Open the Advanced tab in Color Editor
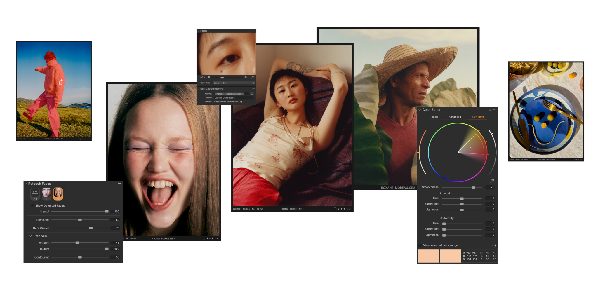Viewport: 598px width, 281px height. tap(455, 117)
